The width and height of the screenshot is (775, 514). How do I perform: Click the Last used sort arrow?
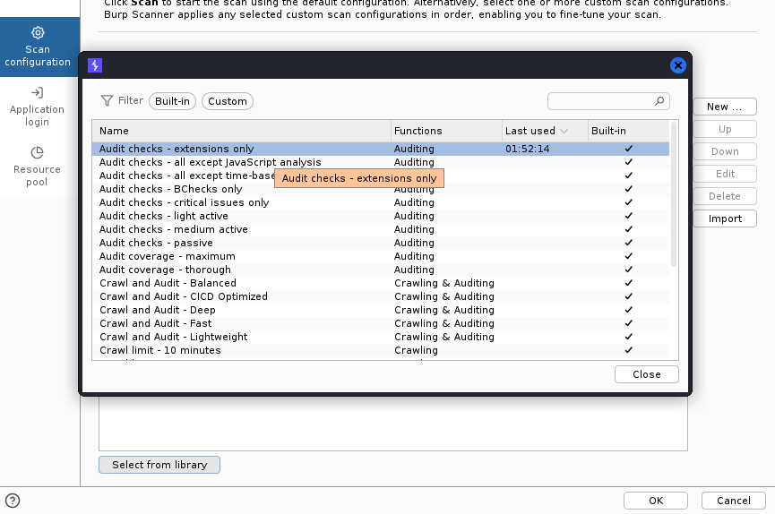pyautogui.click(x=564, y=131)
